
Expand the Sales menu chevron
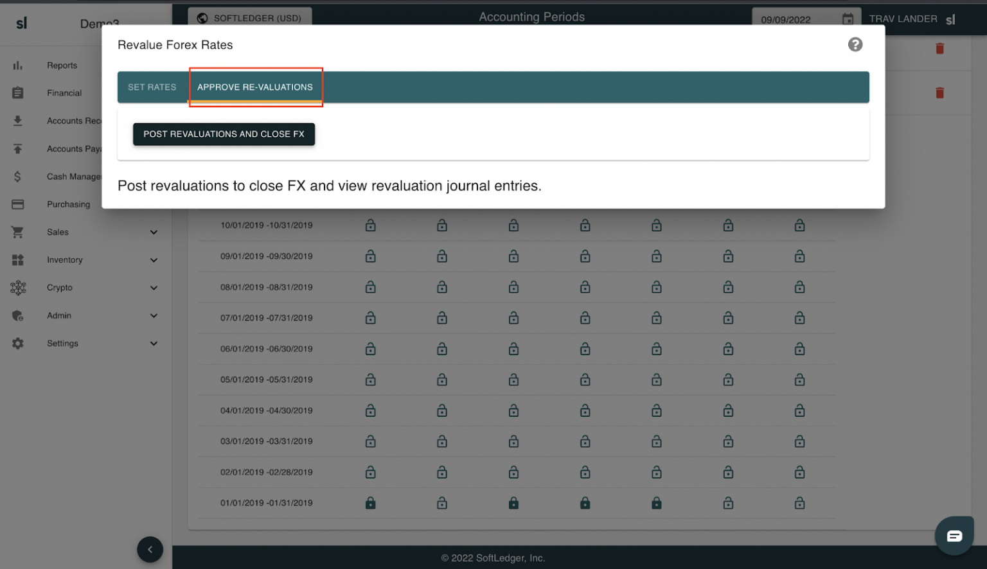[x=154, y=232]
